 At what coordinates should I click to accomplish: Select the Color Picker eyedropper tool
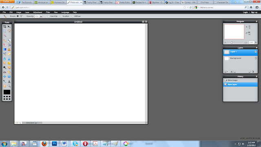coord(4,82)
